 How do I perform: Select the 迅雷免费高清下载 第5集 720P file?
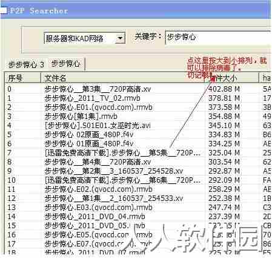(122, 153)
